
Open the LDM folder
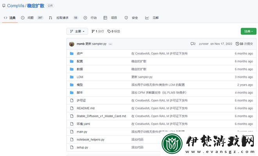coord(80,77)
